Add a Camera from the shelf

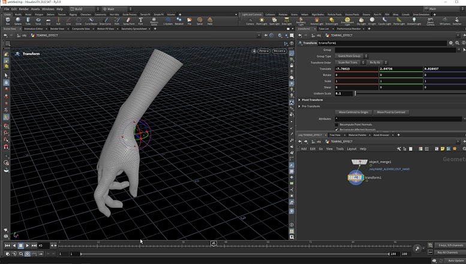coord(249,21)
